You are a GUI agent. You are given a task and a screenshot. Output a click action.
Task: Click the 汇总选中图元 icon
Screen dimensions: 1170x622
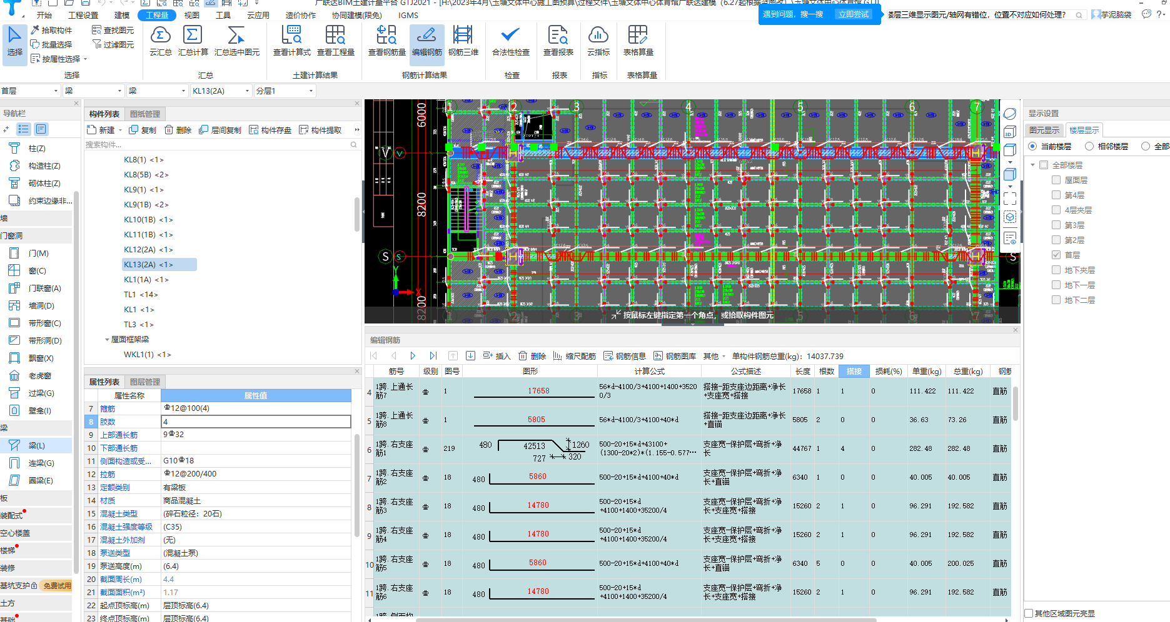pos(237,41)
